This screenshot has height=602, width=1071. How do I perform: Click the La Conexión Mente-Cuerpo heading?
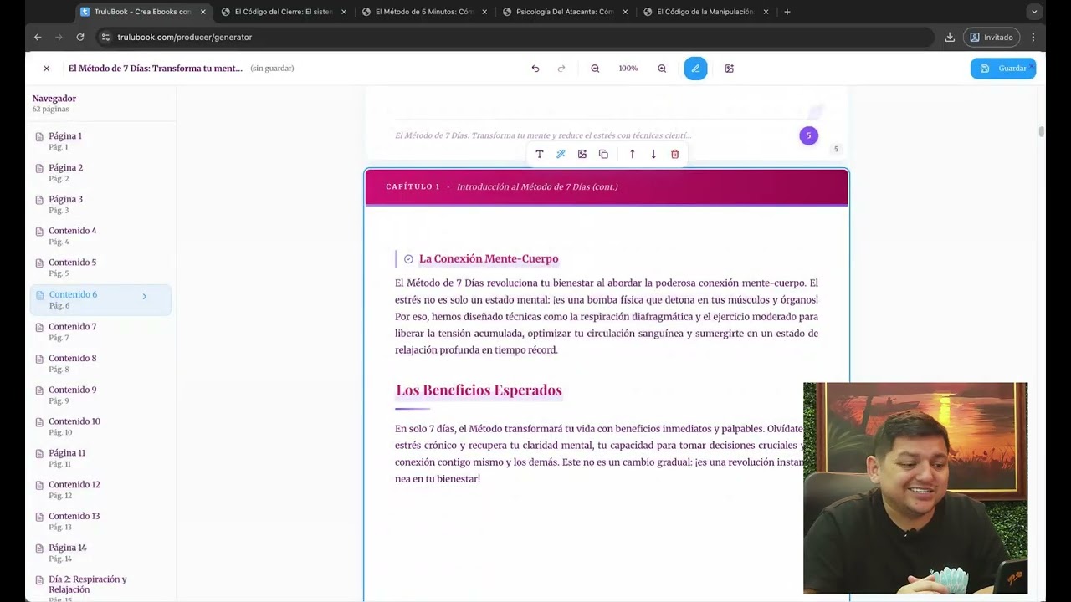(x=489, y=259)
